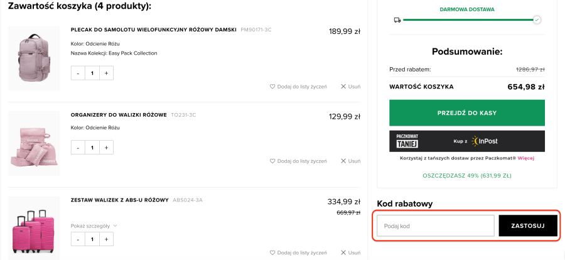Click the InPost Paczkomat Taniej banner
This screenshot has height=260, width=565.
467,141
